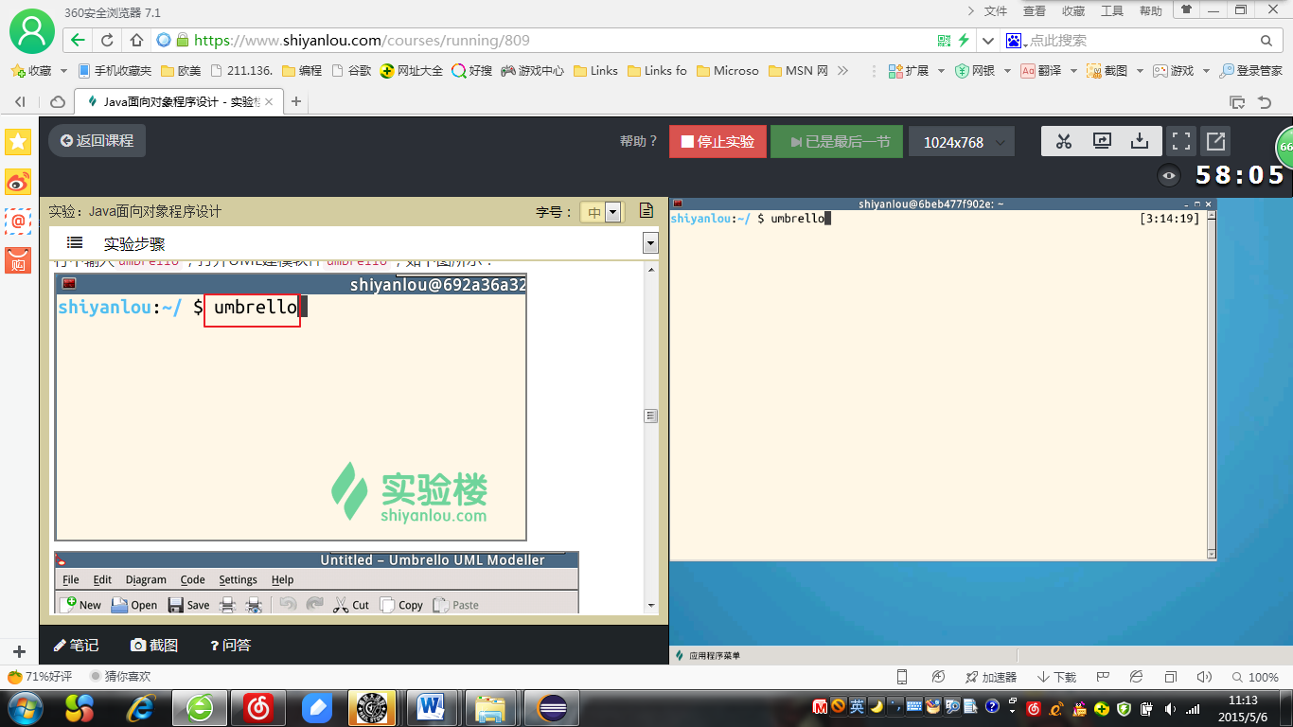Open lab in new window icon
Viewport: 1293px width, 727px height.
tap(1215, 141)
